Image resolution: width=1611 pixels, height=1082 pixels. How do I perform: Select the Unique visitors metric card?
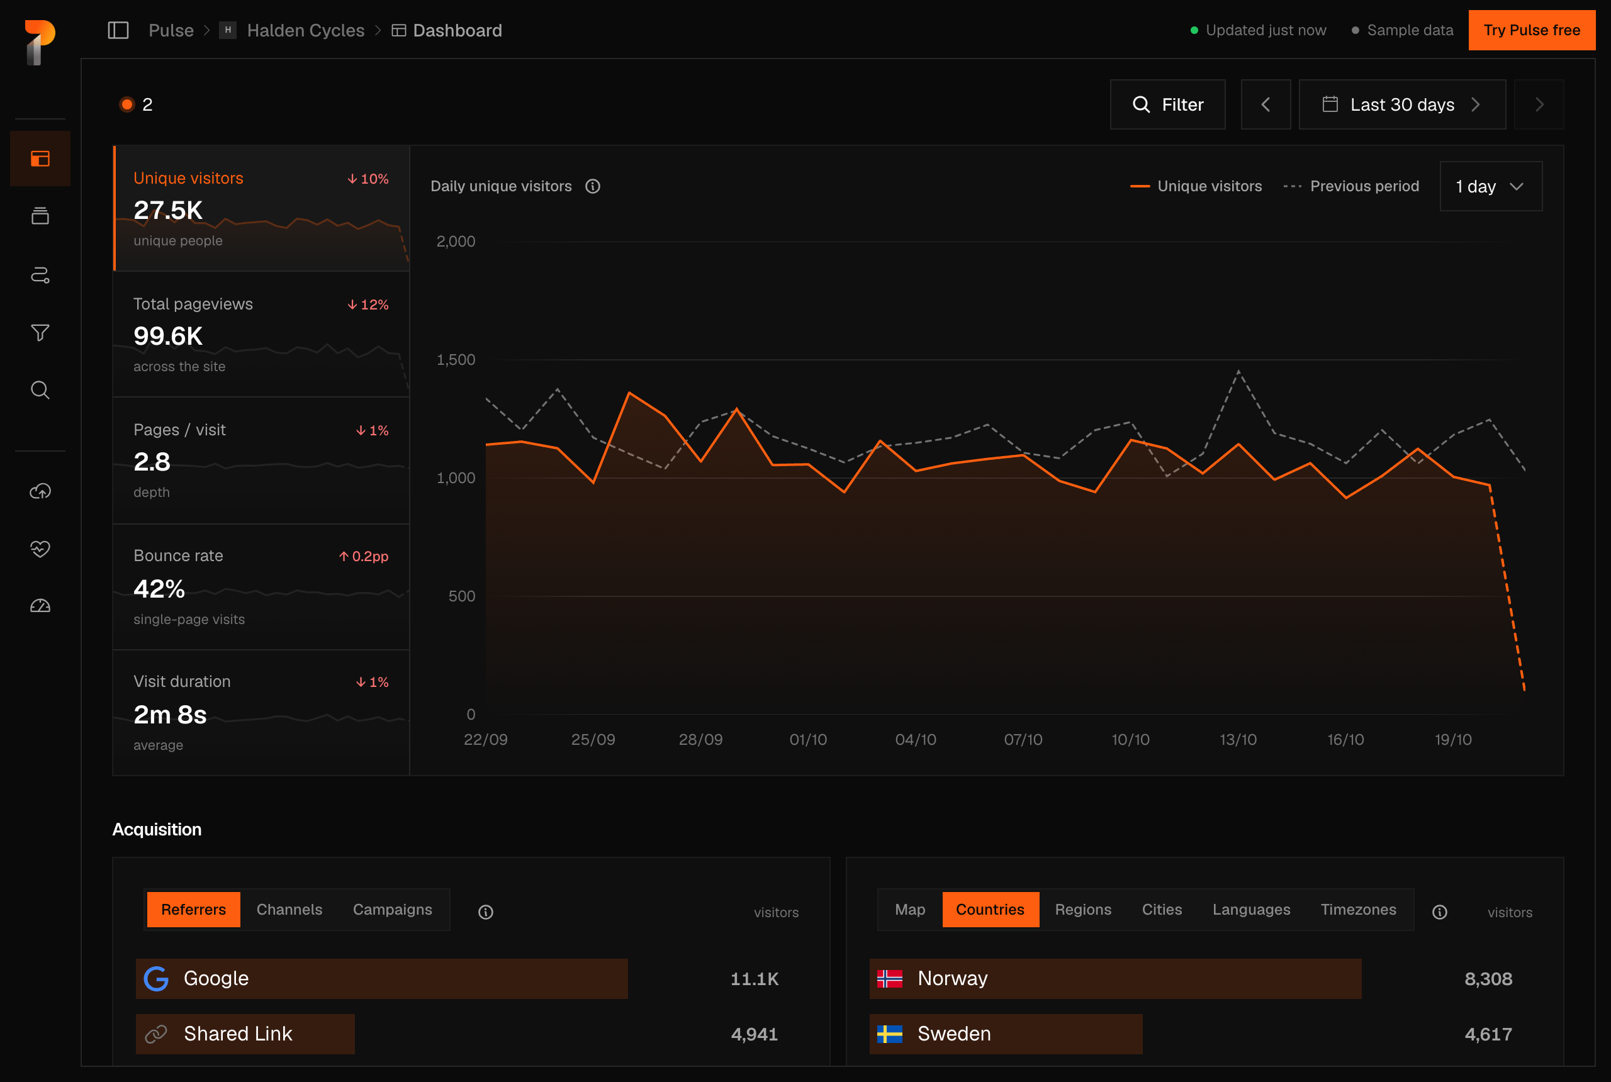pos(261,208)
